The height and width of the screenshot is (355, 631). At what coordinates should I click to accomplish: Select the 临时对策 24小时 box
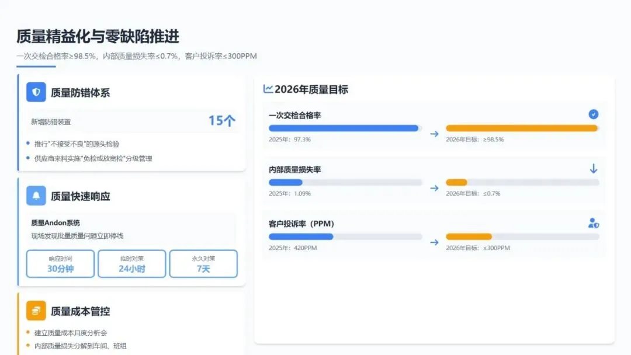132,264
